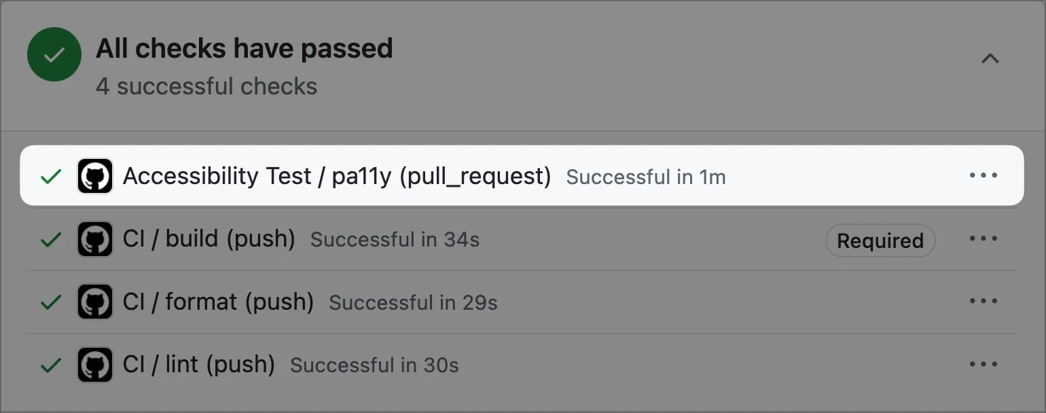Click the octocat icon next to CI / format
The height and width of the screenshot is (413, 1046).
click(x=95, y=302)
